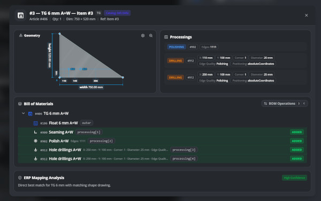321x201 pixels.
Task: Click the ERP Mapping Analysis shield icon
Action: 20,177
